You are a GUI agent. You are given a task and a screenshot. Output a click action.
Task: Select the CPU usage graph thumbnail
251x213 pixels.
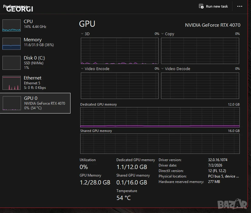pos(12,25)
